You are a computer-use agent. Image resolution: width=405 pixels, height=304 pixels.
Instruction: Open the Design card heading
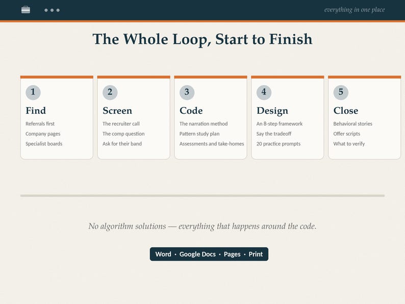272,111
